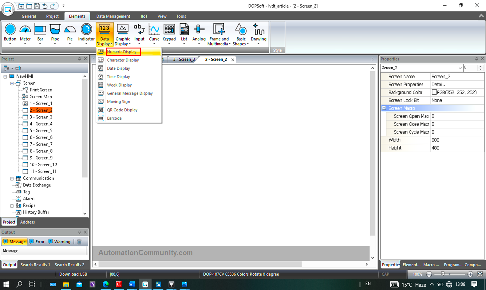Switch to the Data Management ribbon tab

[113, 16]
